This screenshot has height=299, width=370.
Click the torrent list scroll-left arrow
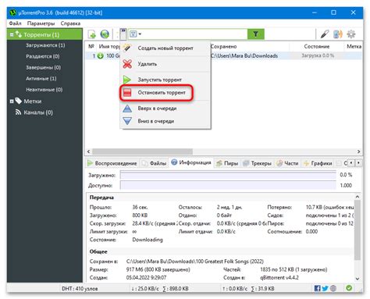click(88, 151)
